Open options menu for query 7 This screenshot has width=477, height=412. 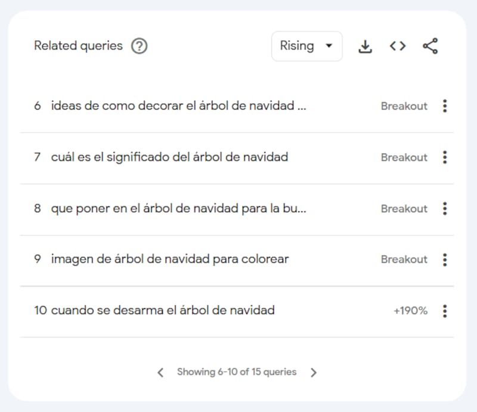pyautogui.click(x=445, y=157)
